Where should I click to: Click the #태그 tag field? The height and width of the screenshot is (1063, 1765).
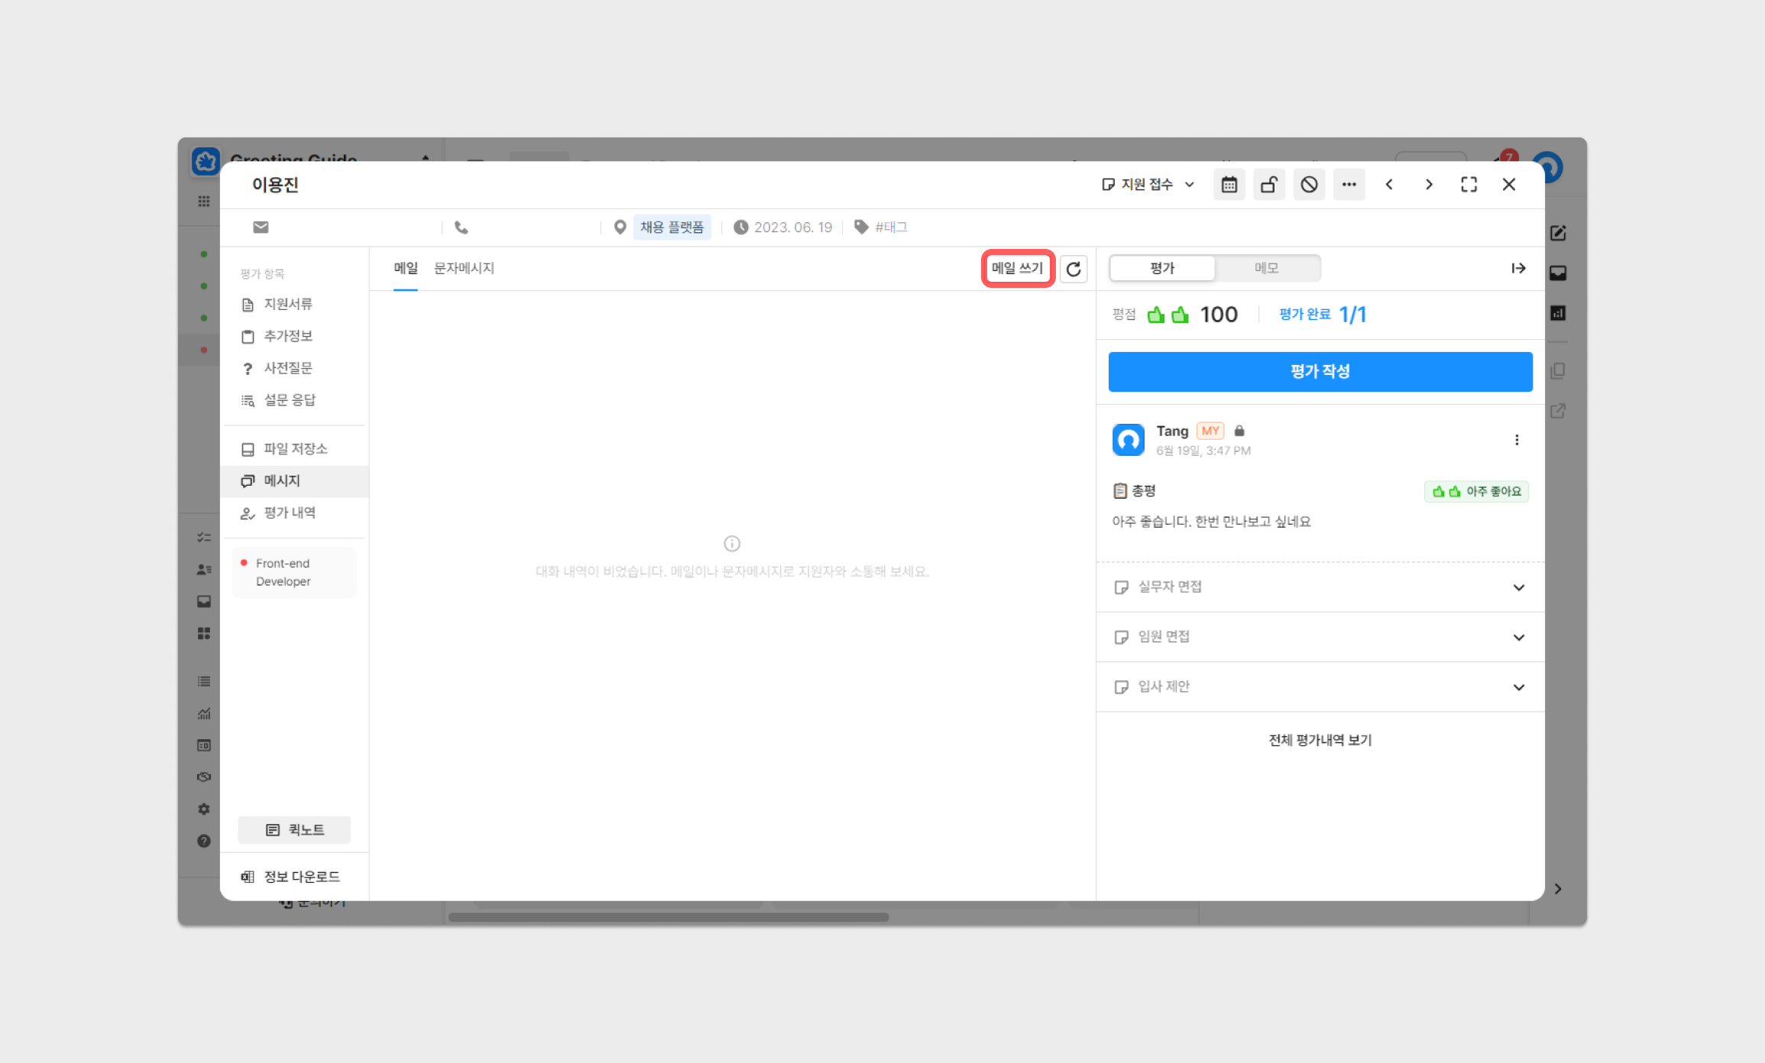[x=890, y=228]
